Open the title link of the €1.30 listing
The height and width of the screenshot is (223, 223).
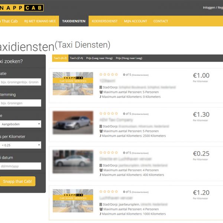(x=116, y=120)
